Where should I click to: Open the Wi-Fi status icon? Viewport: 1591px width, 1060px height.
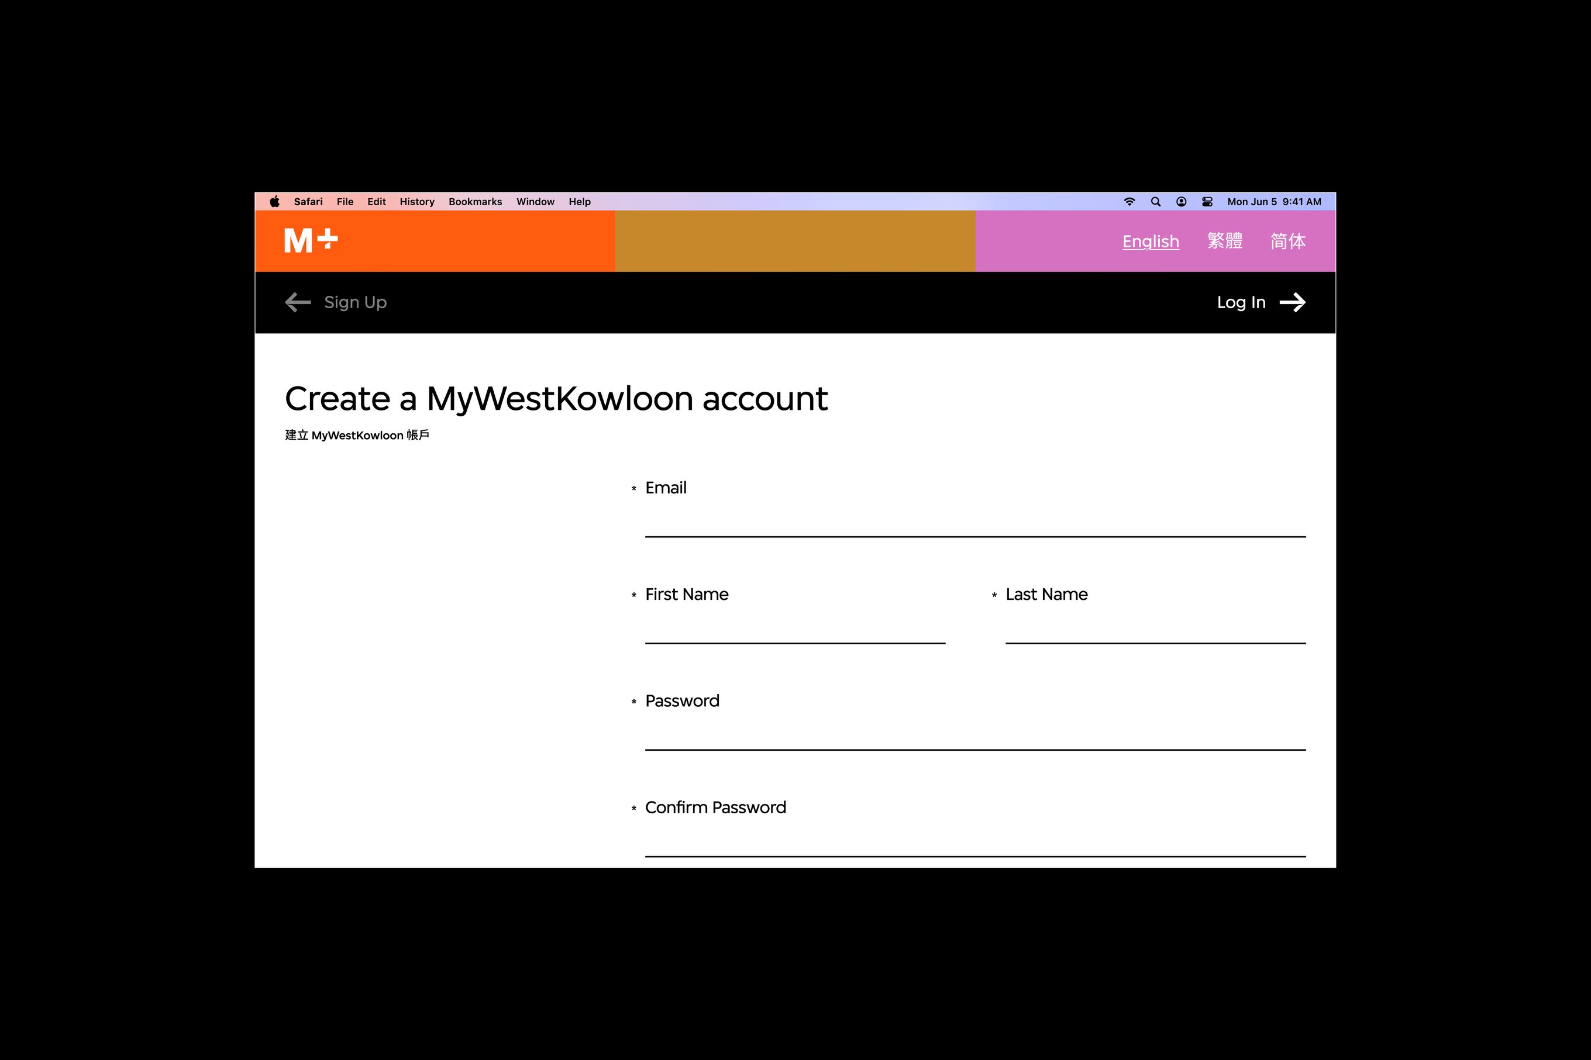pyautogui.click(x=1129, y=202)
